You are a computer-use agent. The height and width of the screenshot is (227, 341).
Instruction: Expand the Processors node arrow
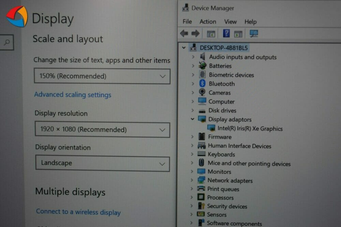192,197
